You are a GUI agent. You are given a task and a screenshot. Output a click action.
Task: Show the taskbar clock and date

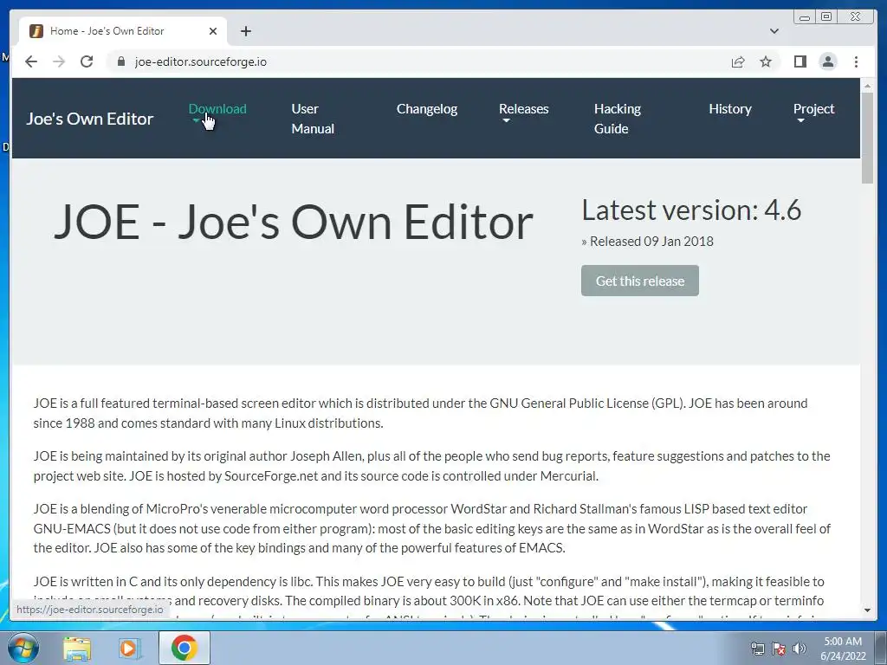point(843,649)
